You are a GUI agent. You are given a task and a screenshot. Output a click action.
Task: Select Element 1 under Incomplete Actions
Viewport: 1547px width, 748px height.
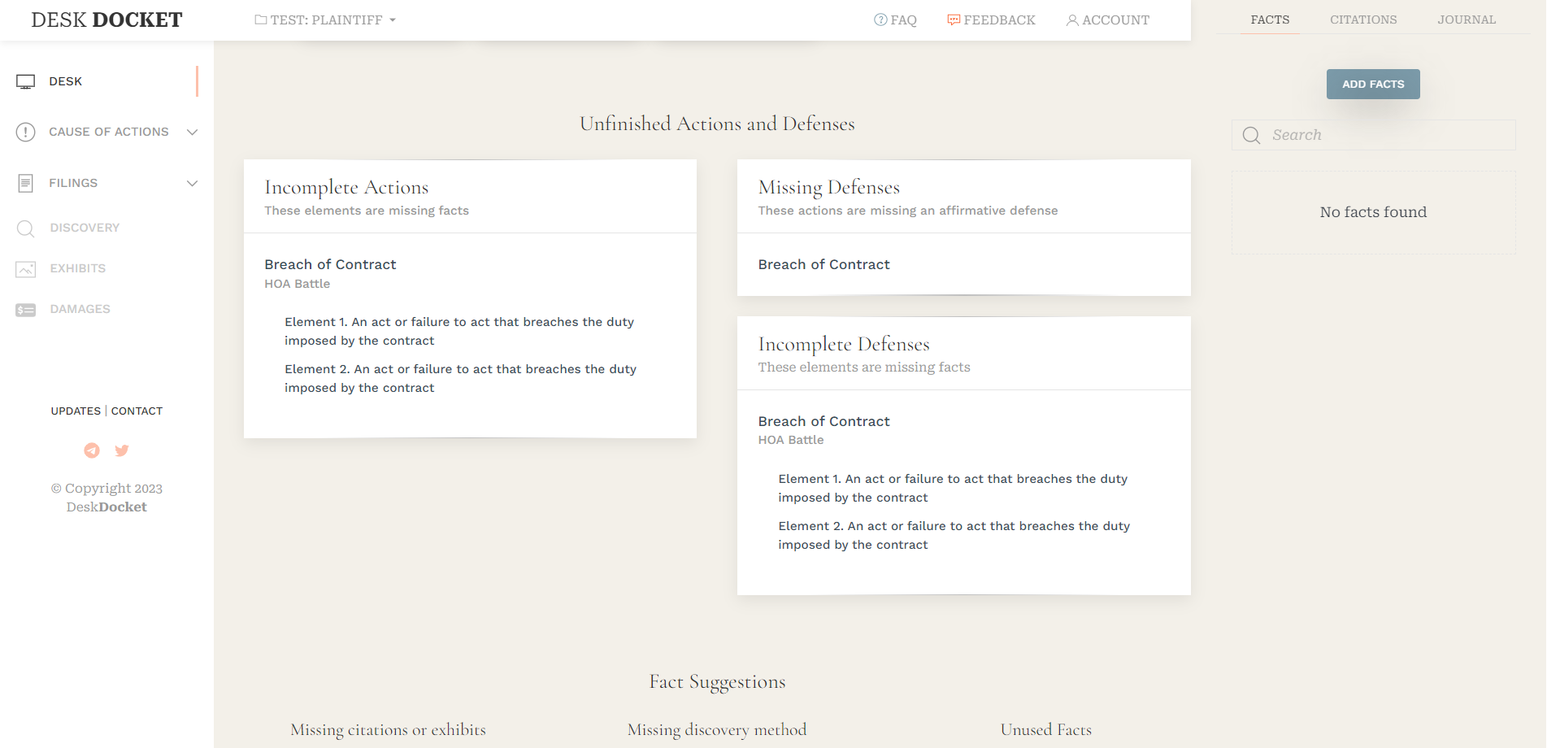(459, 331)
